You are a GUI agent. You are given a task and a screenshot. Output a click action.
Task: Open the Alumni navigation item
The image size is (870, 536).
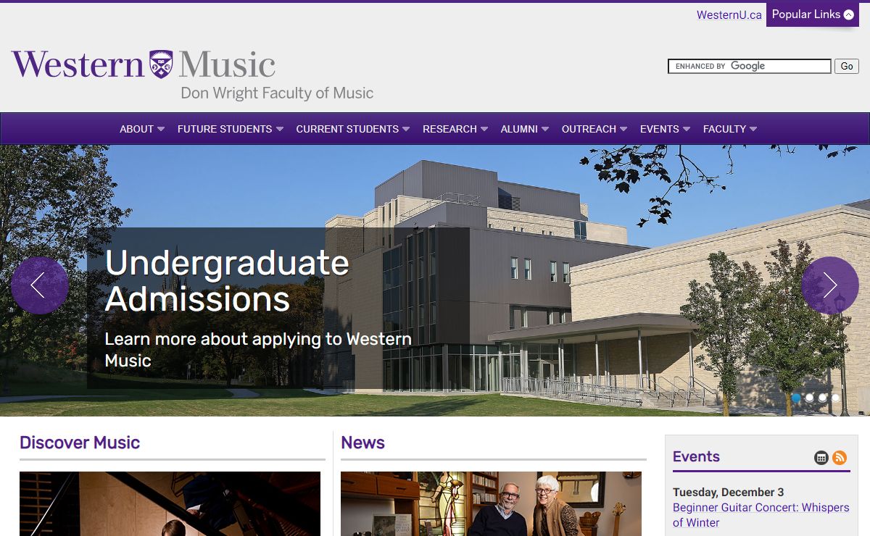(519, 129)
